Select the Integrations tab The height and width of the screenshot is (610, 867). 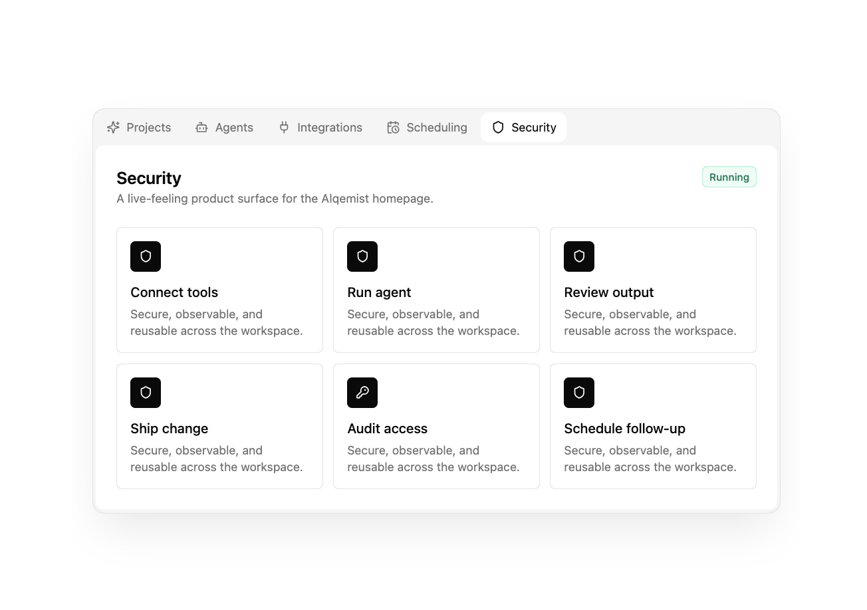tap(320, 128)
